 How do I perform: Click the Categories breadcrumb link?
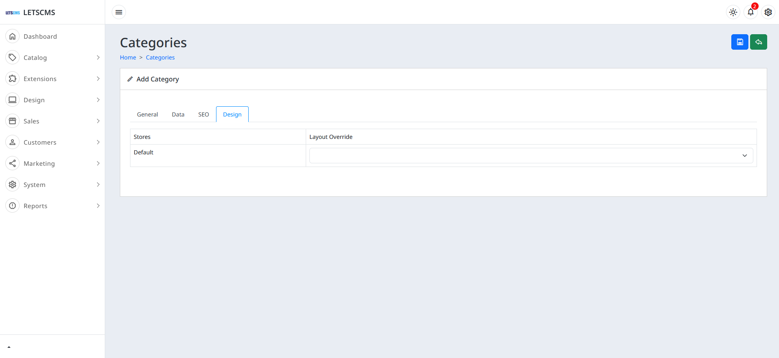160,57
